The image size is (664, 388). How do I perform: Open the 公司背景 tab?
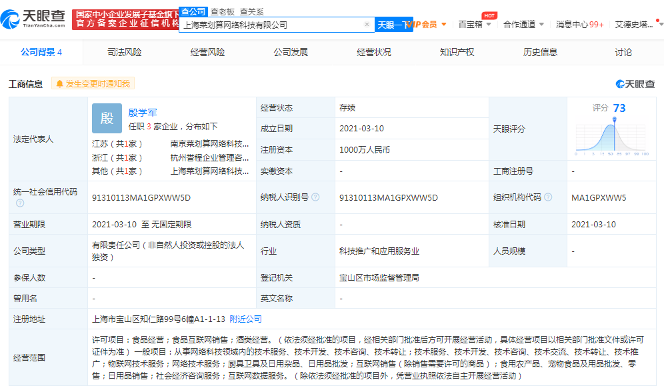(41, 52)
